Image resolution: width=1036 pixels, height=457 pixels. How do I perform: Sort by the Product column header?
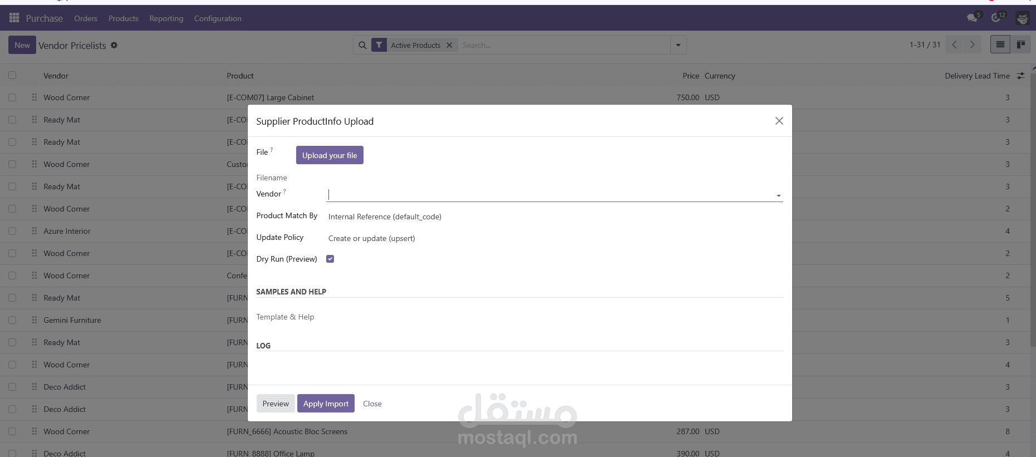[240, 76]
